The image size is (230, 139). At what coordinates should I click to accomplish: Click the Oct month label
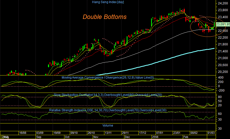[x=67, y=137]
